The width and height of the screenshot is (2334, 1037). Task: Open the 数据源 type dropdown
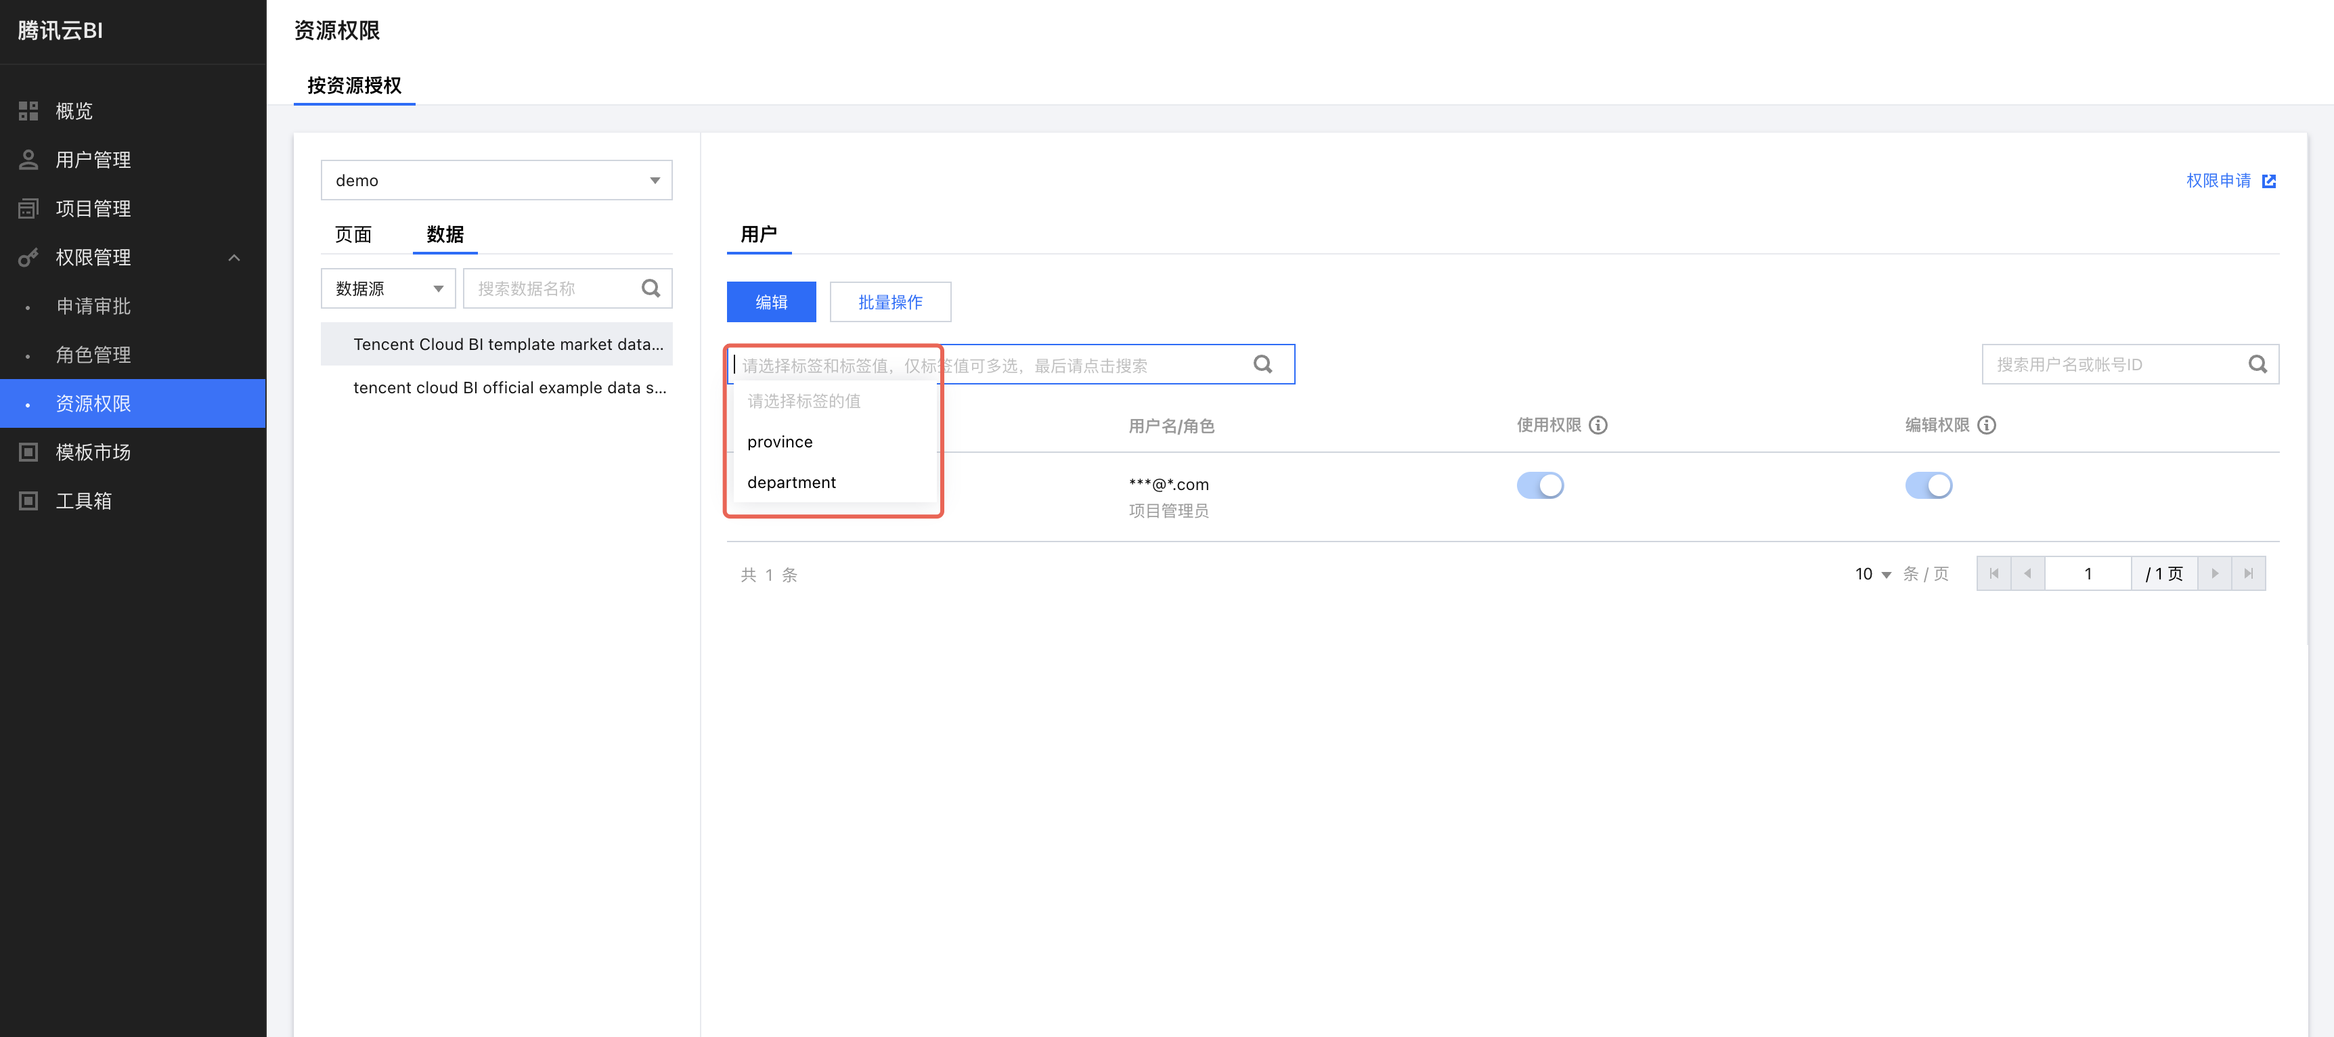[388, 288]
